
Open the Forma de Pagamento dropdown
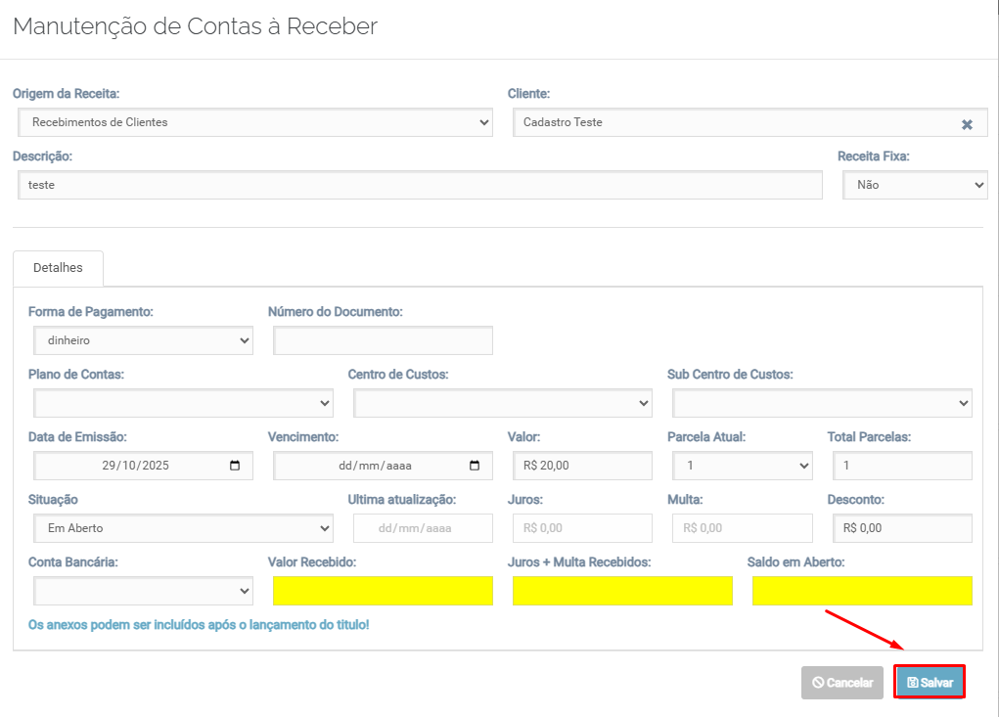tap(143, 340)
